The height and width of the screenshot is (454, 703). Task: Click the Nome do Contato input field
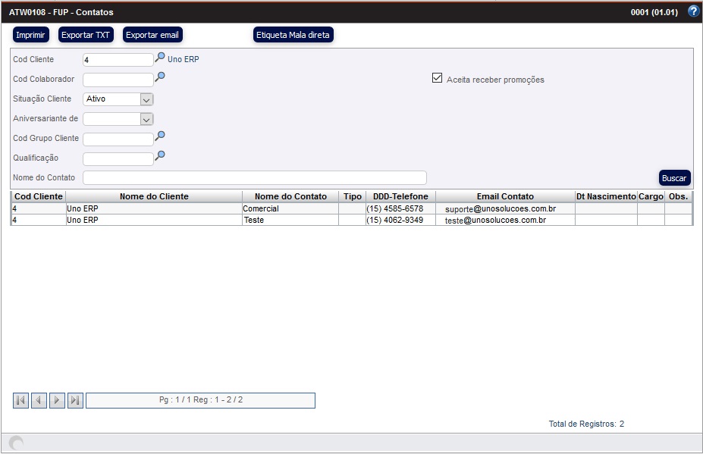tap(254, 177)
